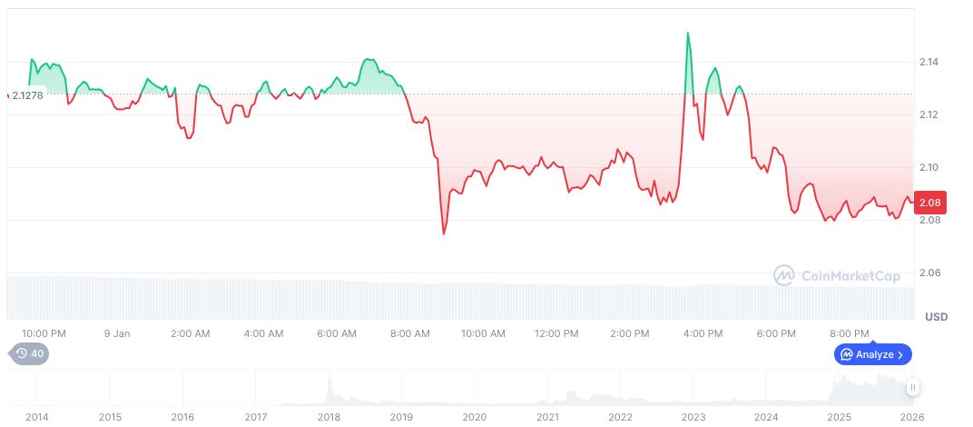Click the Analyze button
973x427 pixels.
873,354
